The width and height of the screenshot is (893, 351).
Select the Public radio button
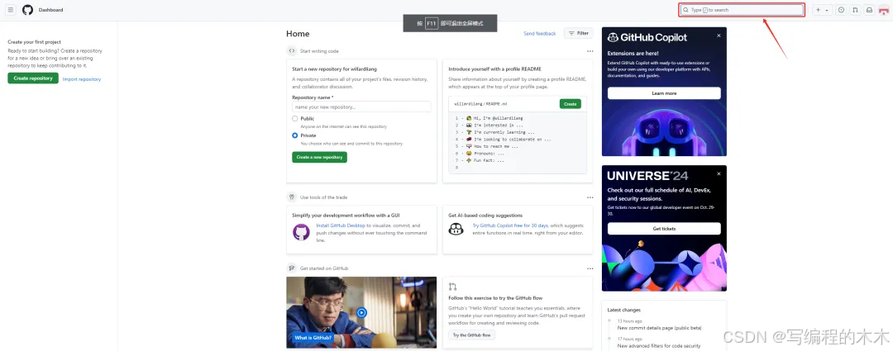pos(295,118)
